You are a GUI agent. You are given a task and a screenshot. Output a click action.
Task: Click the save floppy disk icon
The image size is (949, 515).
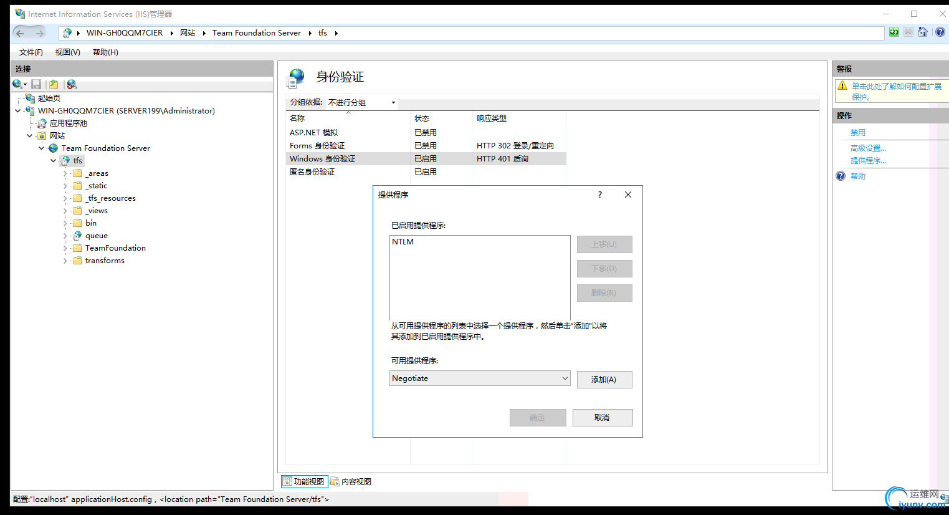(x=36, y=84)
